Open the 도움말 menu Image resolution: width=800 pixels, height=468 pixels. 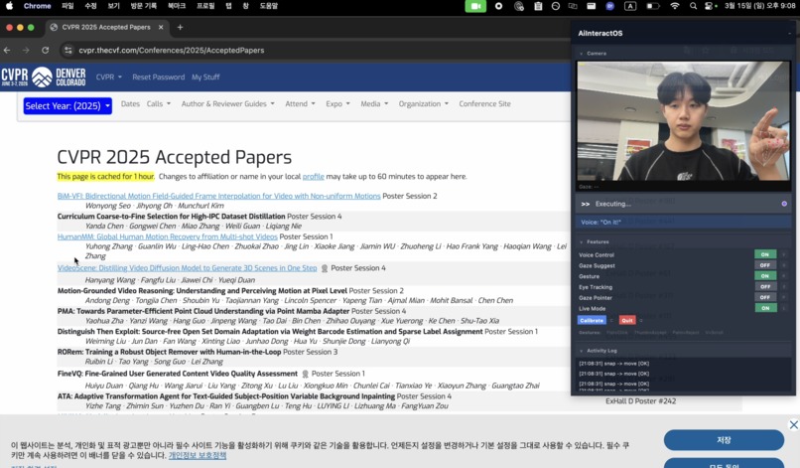click(268, 6)
